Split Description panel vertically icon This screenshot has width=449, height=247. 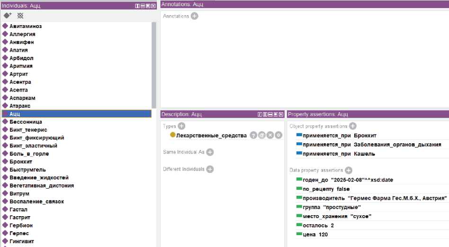(x=265, y=114)
